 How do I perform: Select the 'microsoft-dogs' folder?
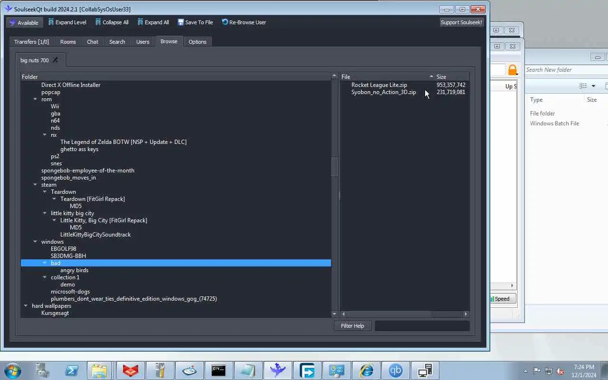click(70, 292)
